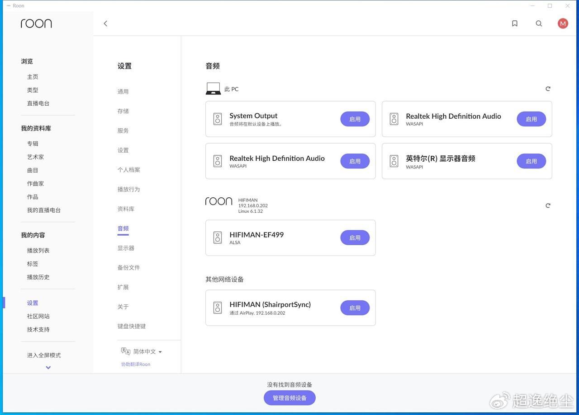Image resolution: width=579 pixels, height=415 pixels.
Task: Open 播放列表 in sidebar
Action: (x=38, y=251)
